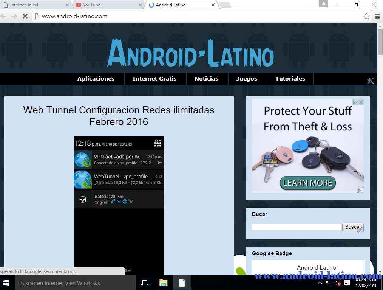Click the Android-Latino site logo

pos(190,53)
